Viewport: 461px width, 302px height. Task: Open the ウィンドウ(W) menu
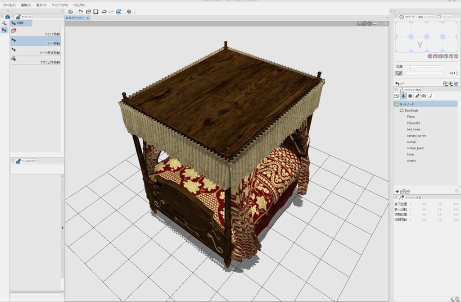click(59, 5)
